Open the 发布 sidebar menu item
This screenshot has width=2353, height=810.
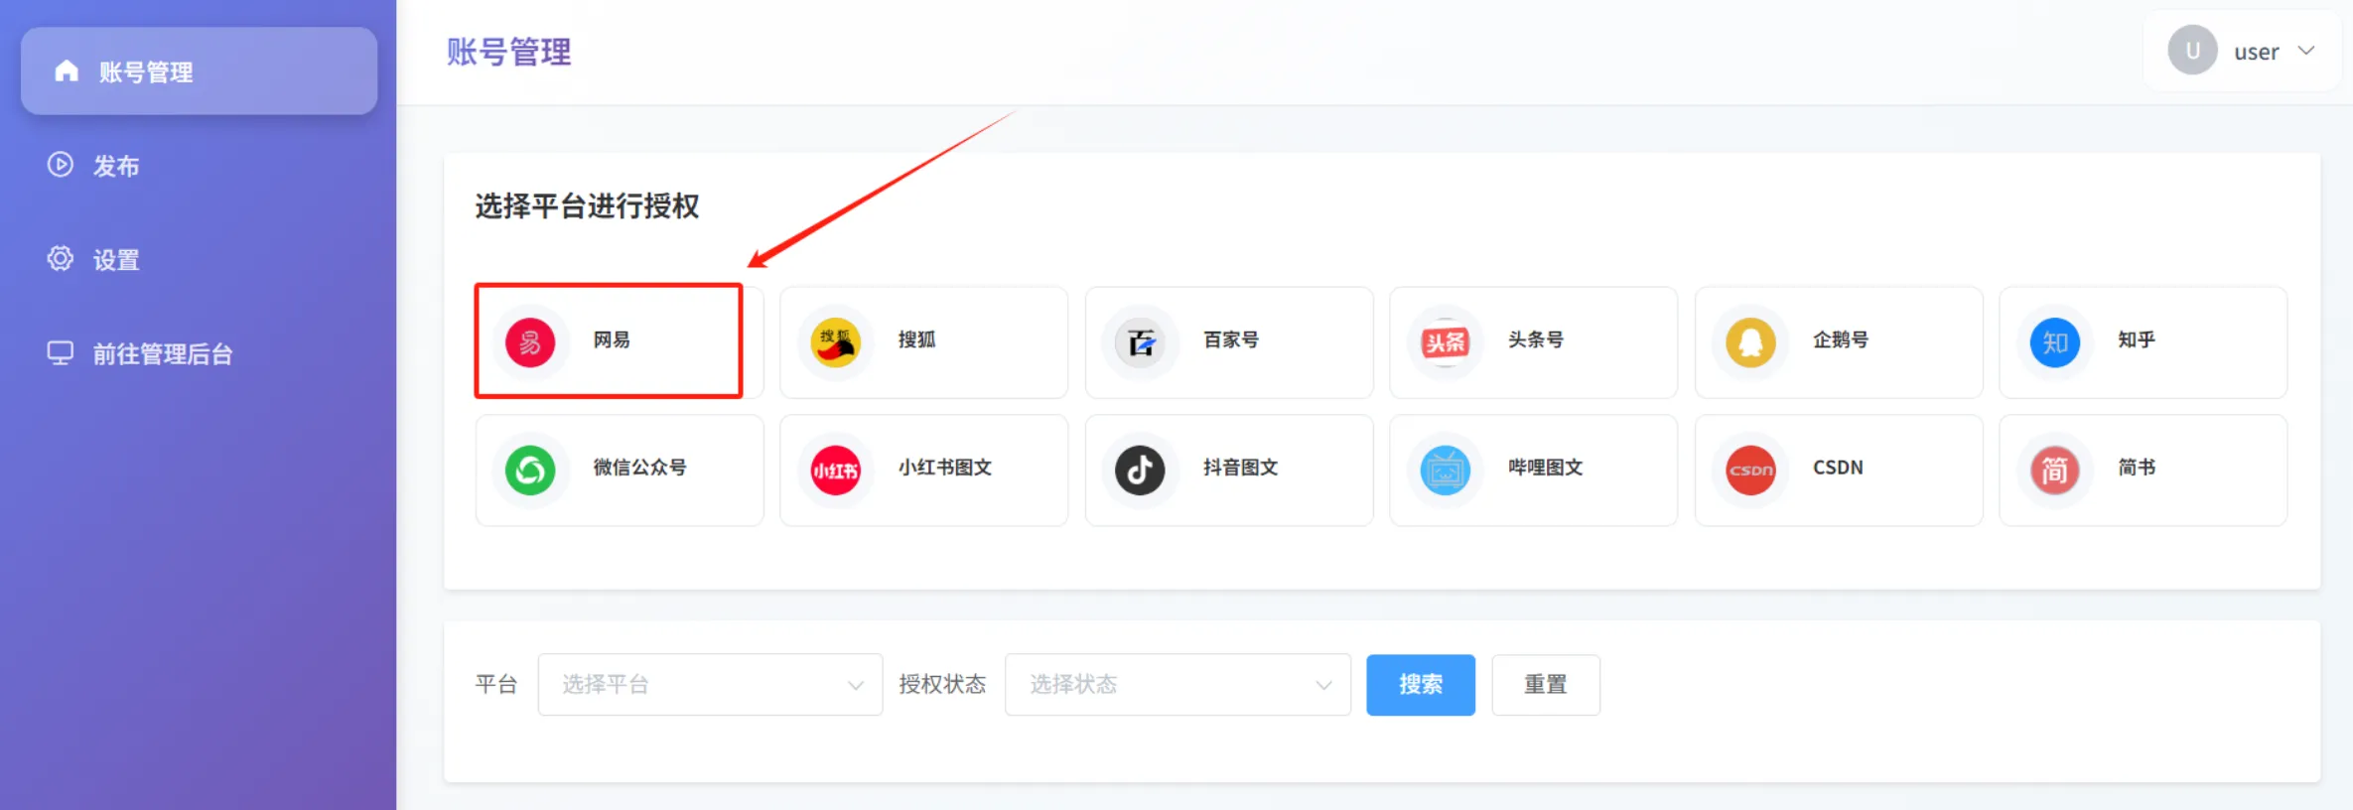coord(199,166)
